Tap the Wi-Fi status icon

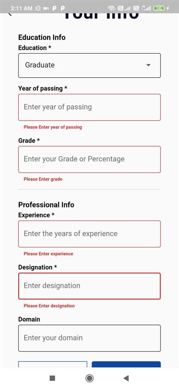112,8
